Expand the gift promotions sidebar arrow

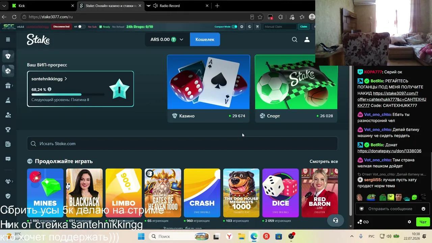(13, 86)
